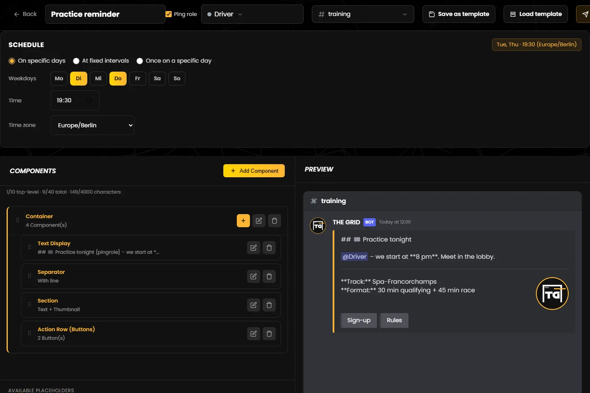Viewport: 590px width, 393px height.
Task: Delete the Text Display component
Action: tap(269, 248)
